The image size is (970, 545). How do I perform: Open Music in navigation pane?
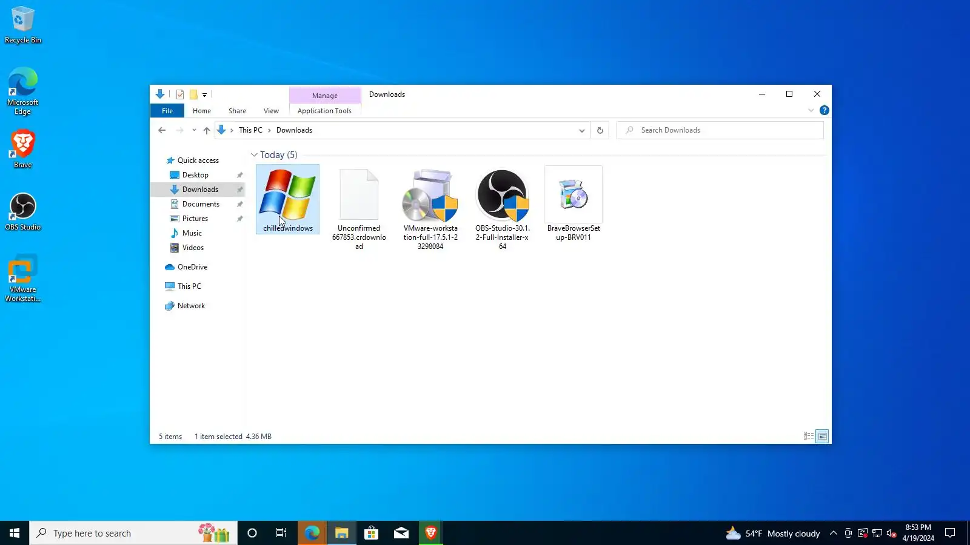click(x=192, y=233)
